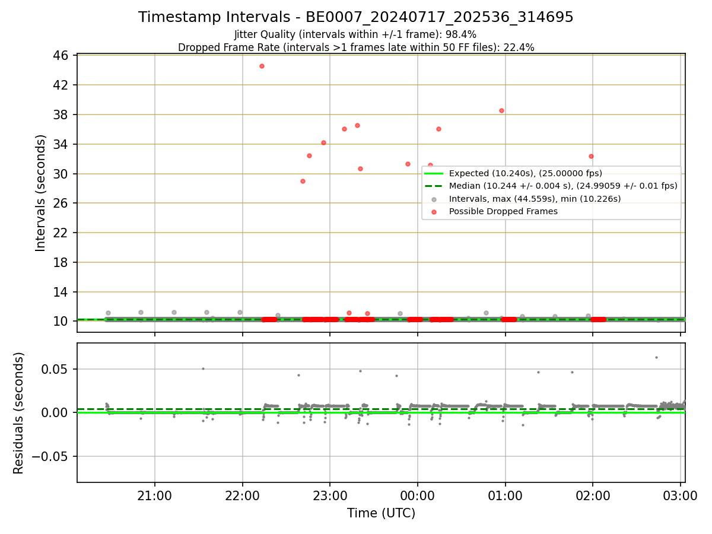Click the 'Jitter Quality' subtitle line
712x534 pixels.
356,35
